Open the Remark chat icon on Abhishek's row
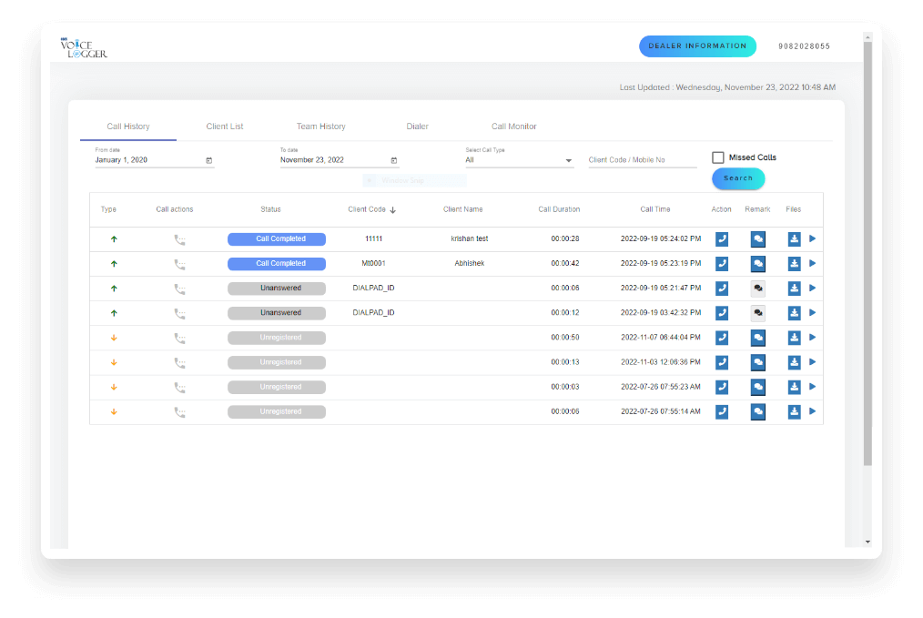This screenshot has width=923, height=618. click(757, 263)
